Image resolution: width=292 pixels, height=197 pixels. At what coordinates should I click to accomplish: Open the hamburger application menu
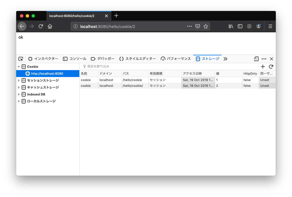point(270,26)
